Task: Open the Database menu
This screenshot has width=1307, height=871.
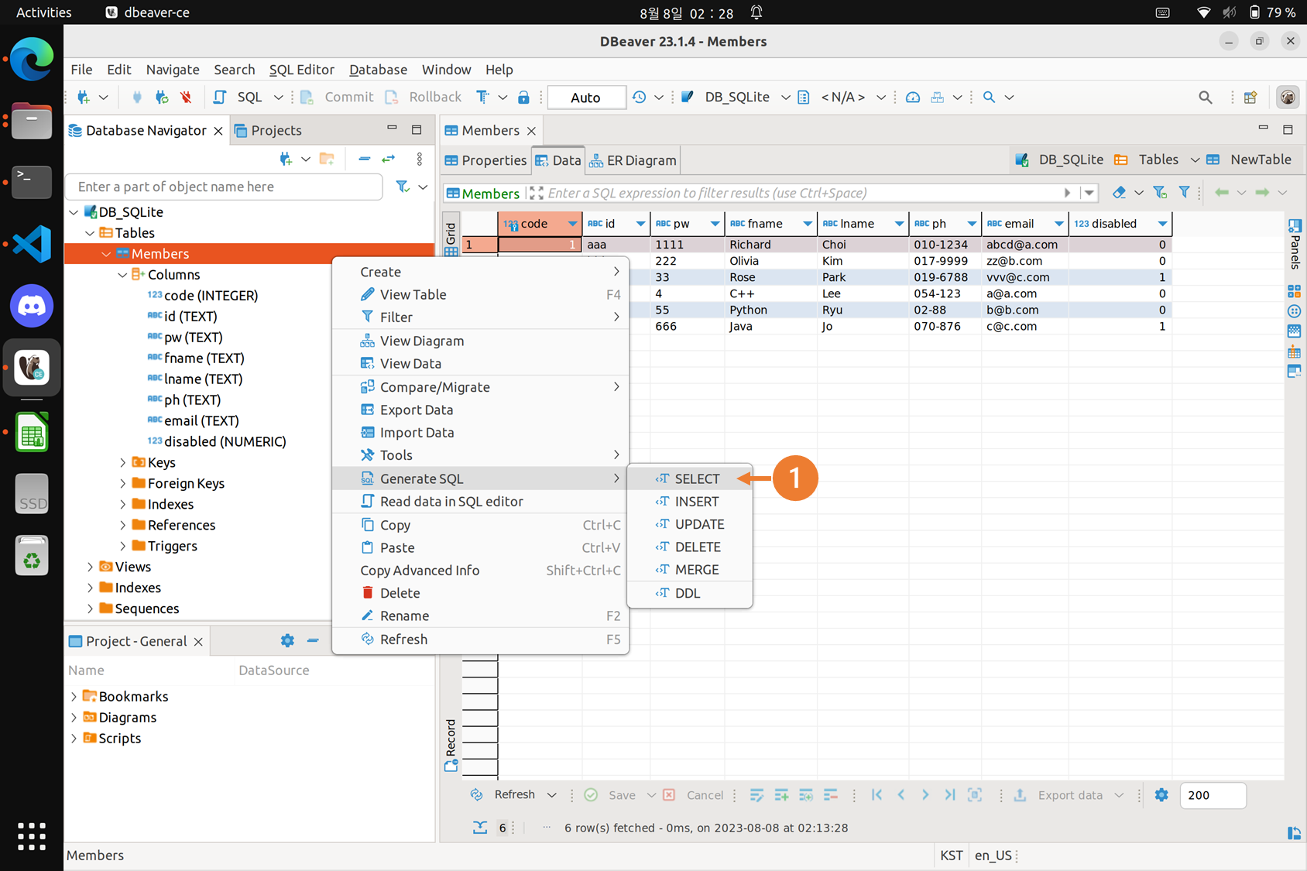Action: click(x=378, y=70)
